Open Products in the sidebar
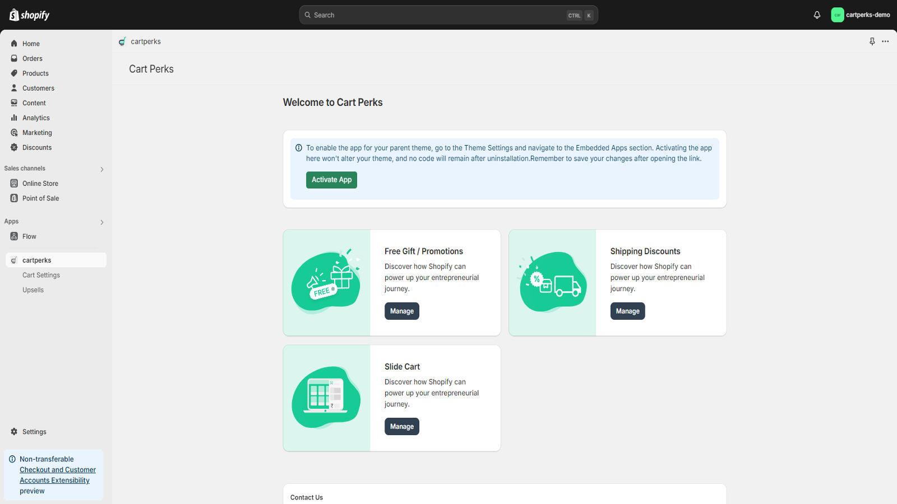 click(x=35, y=73)
